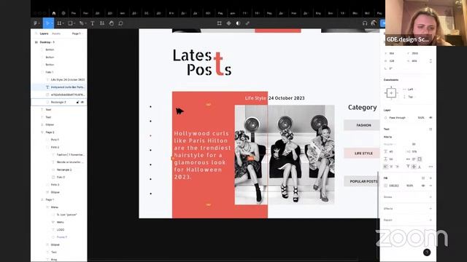Open the Figma main menu icon

[36, 23]
